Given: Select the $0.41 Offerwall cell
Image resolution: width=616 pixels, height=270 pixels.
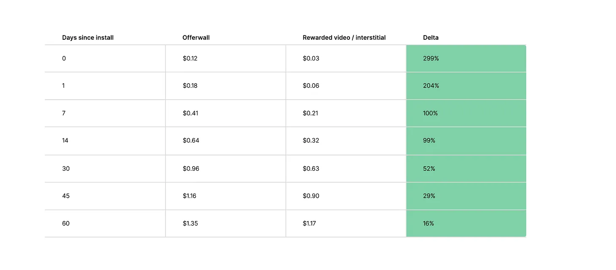Looking at the screenshot, I should 190,113.
